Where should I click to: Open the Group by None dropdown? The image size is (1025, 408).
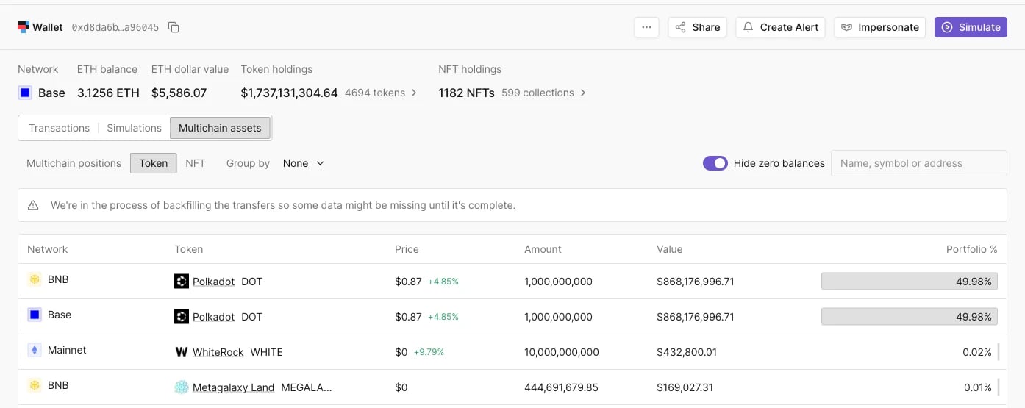pos(304,163)
